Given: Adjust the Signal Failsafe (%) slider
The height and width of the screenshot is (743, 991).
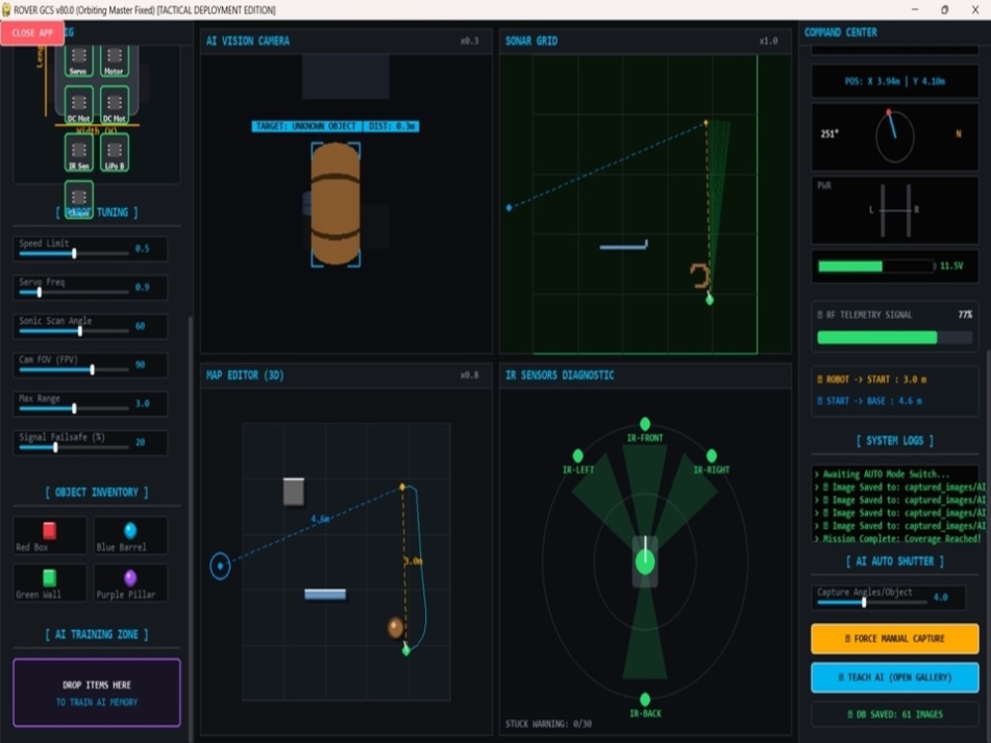Looking at the screenshot, I should [x=74, y=448].
